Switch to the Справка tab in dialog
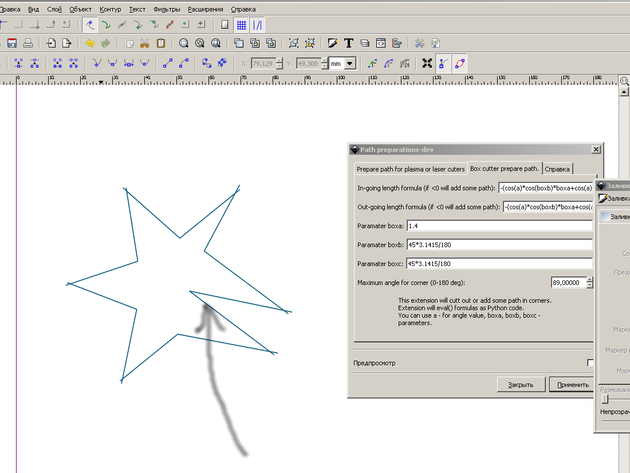This screenshot has height=473, width=630. pyautogui.click(x=557, y=169)
